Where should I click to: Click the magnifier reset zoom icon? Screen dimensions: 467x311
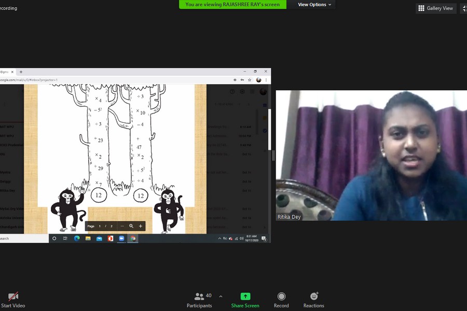pyautogui.click(x=131, y=226)
